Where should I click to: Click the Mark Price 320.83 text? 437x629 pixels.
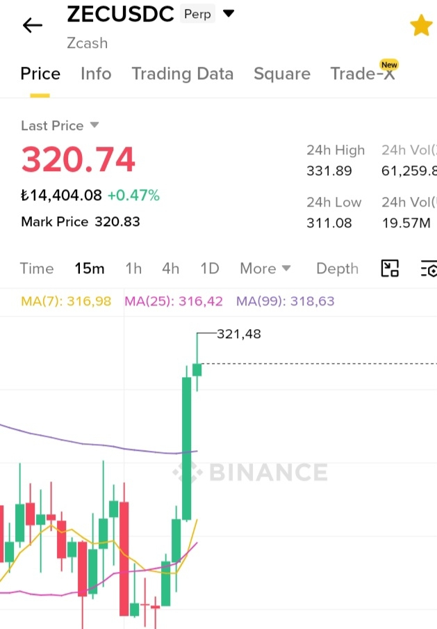81,221
